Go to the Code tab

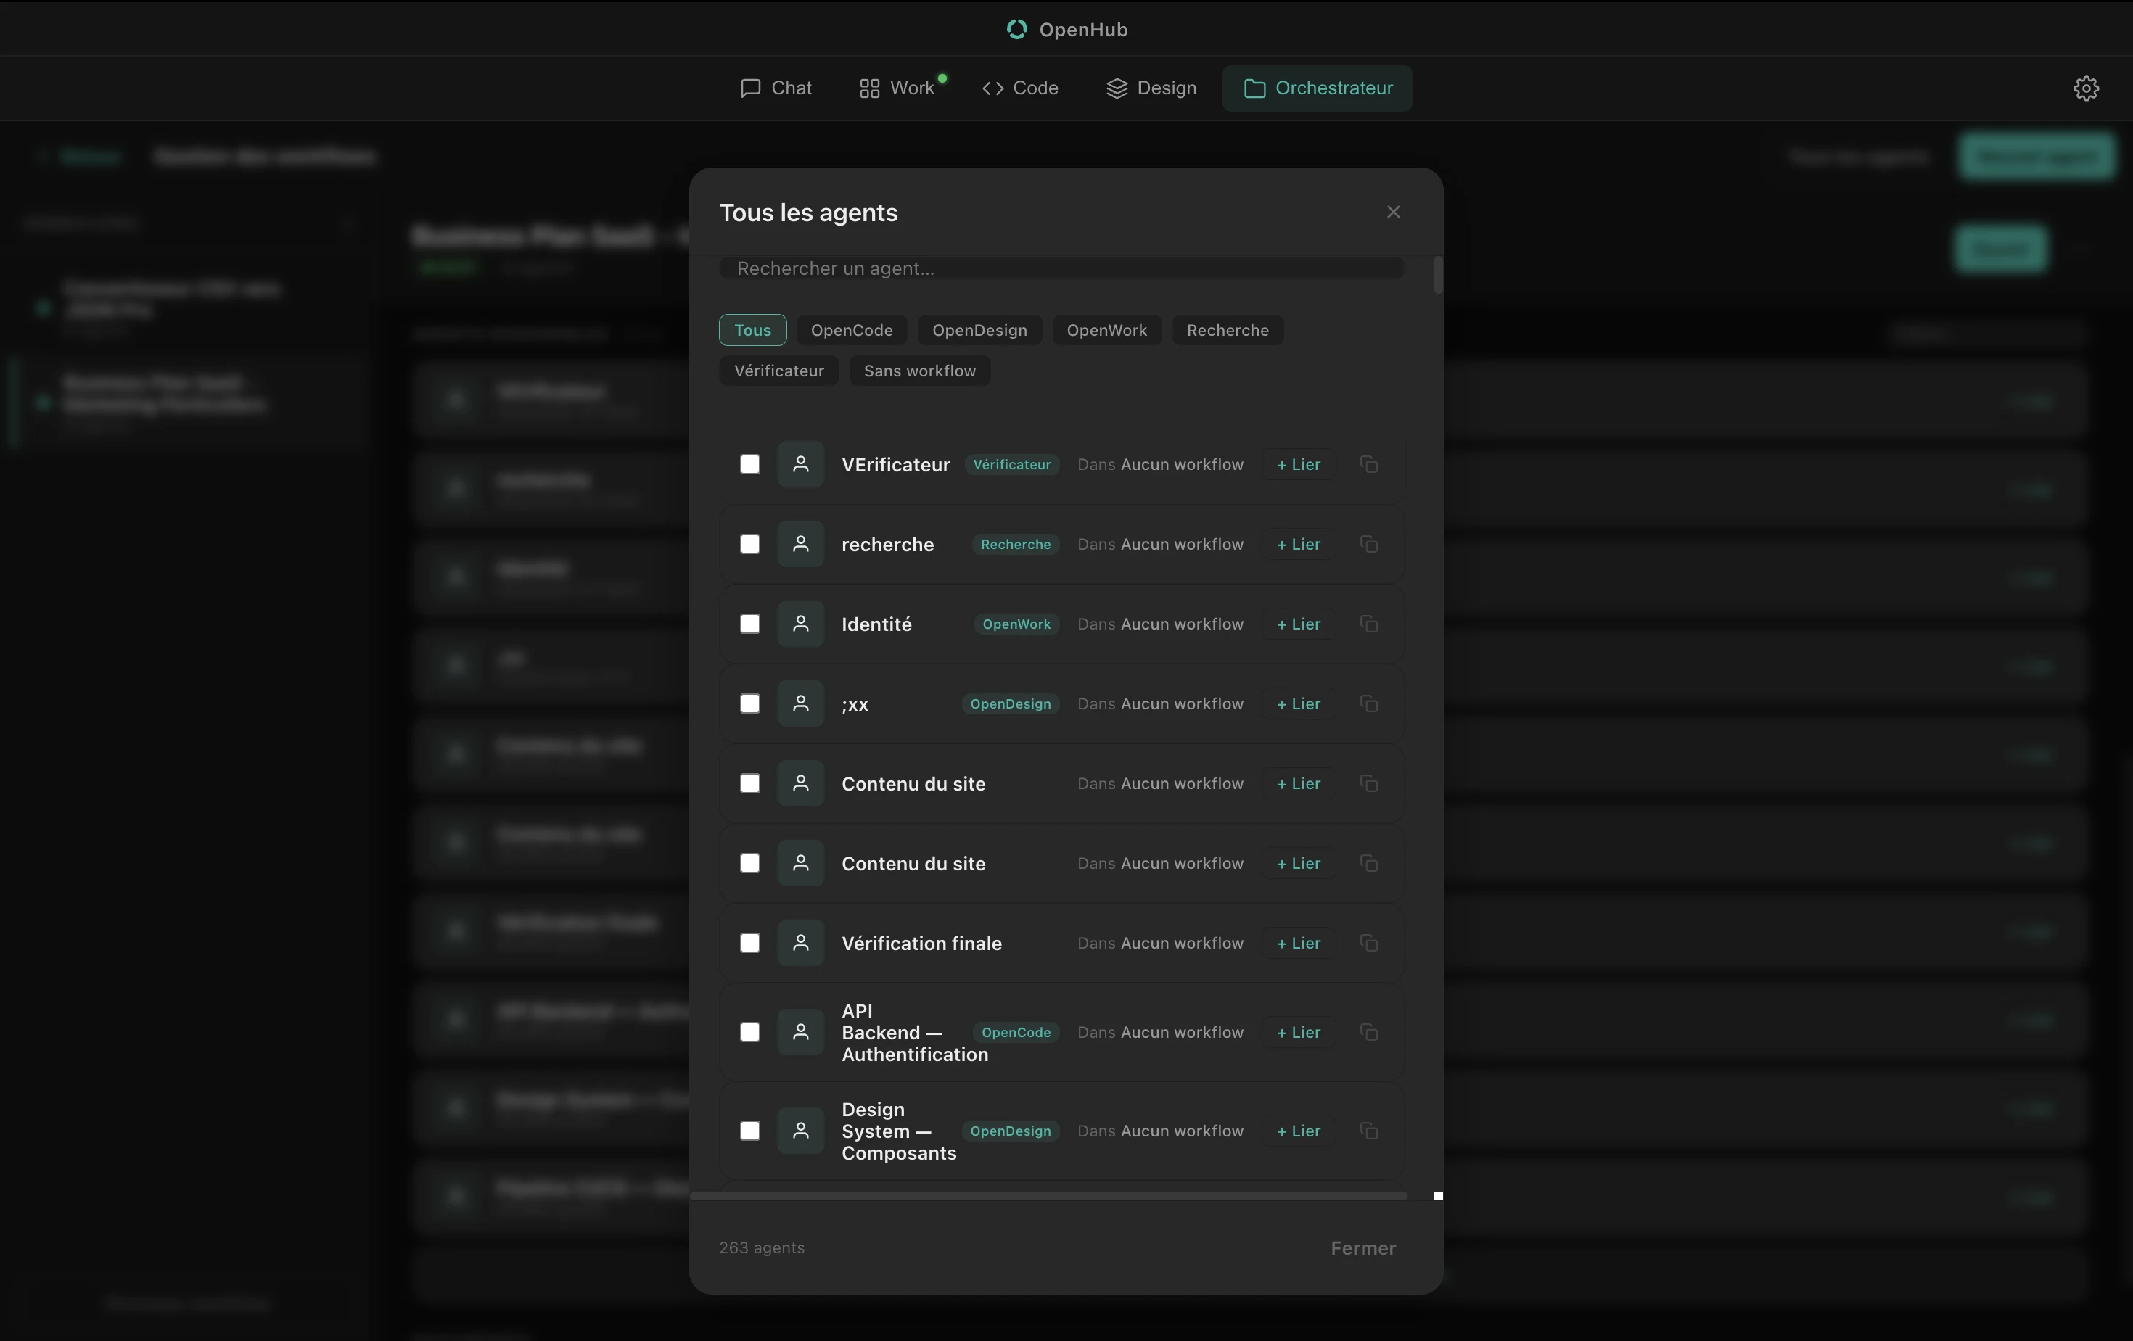[x=1021, y=88]
